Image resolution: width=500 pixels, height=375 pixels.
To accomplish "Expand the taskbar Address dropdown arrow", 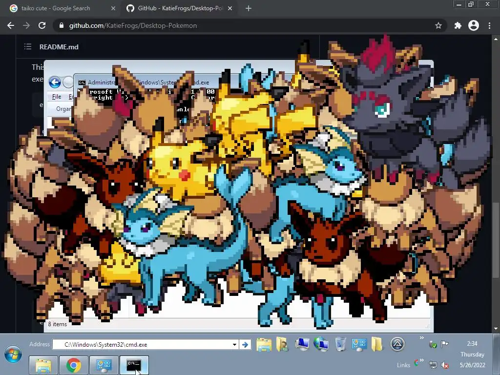I will (x=234, y=344).
